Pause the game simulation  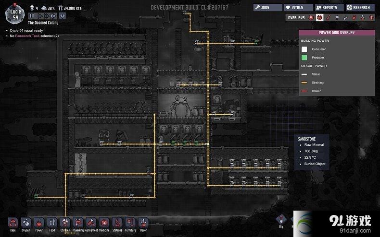(x=32, y=16)
